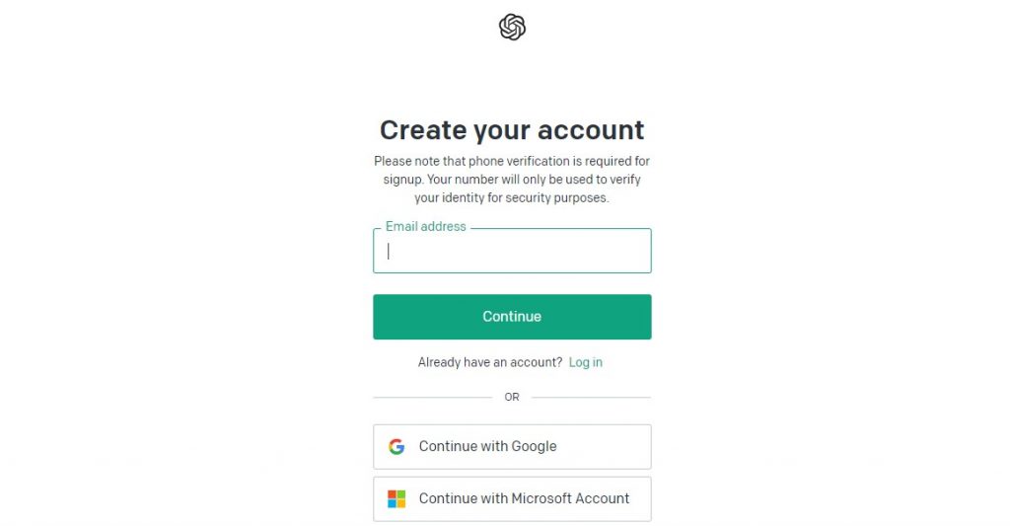
Task: Focus the Email address input field
Action: click(x=512, y=251)
